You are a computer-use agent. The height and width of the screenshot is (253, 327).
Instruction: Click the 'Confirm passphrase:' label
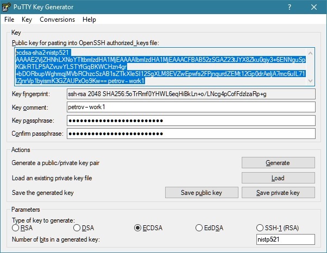point(37,134)
